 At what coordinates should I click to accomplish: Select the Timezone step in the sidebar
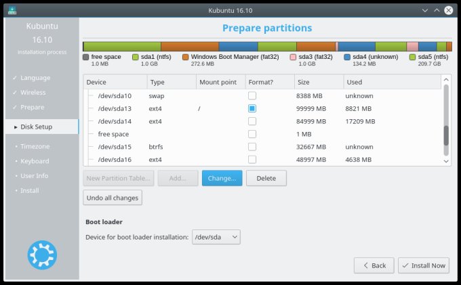point(35,146)
